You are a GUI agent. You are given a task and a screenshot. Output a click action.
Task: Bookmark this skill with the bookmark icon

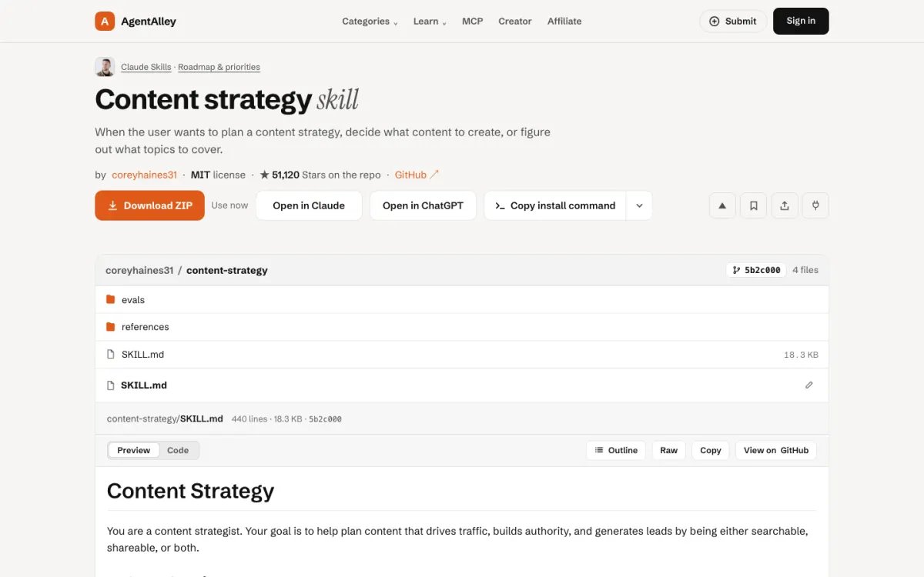coord(753,205)
